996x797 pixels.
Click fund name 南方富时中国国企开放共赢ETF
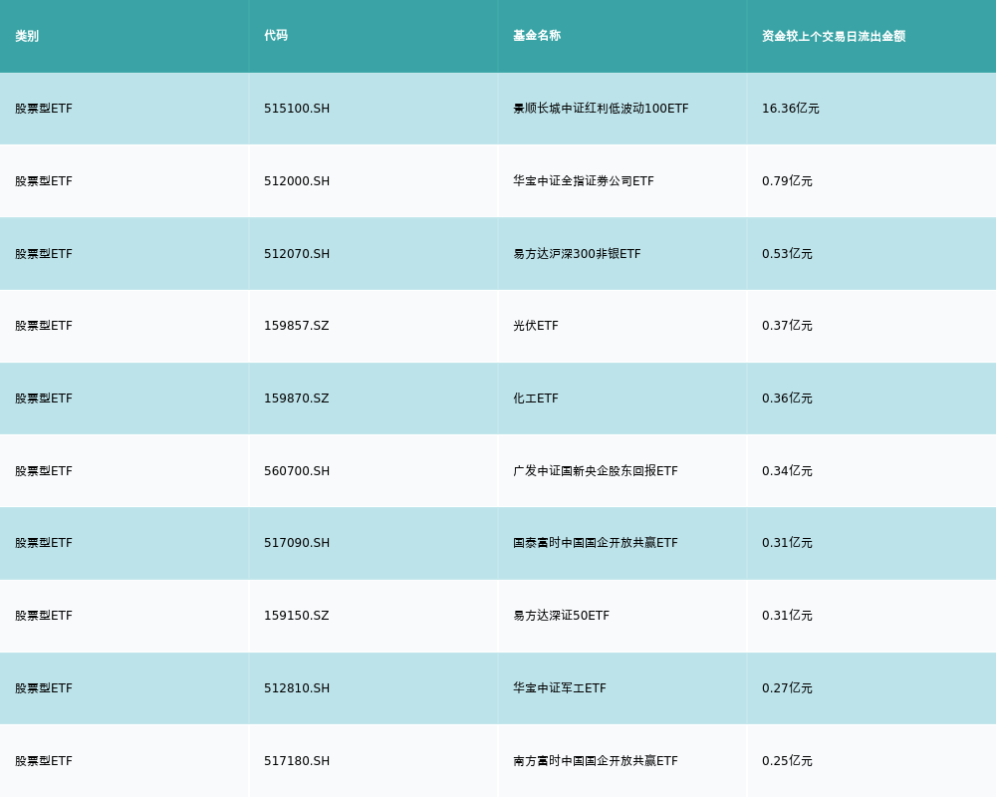596,761
